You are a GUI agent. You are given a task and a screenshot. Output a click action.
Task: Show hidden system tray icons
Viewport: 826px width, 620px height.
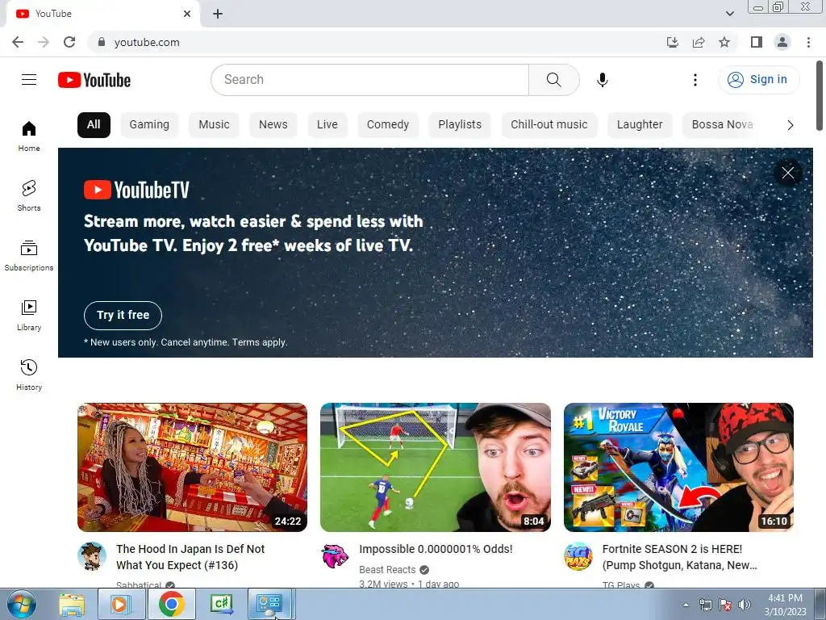point(686,605)
